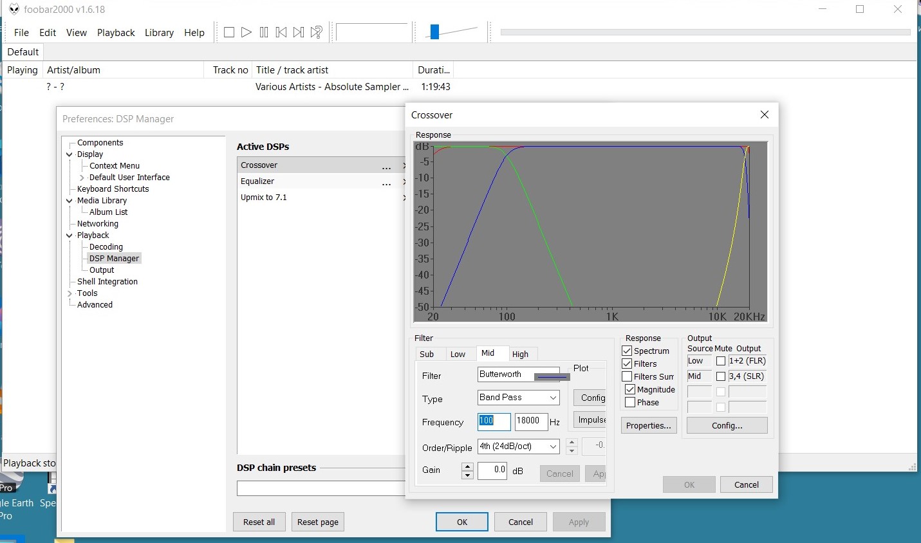The height and width of the screenshot is (543, 921).
Task: Open the View menu
Action: 76,32
